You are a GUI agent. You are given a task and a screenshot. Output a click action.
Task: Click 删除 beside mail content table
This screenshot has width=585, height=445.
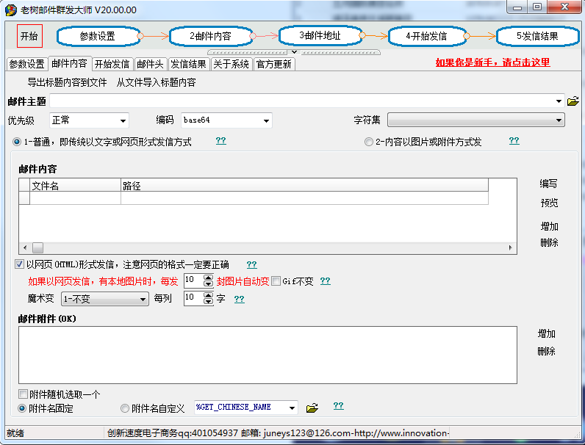[x=549, y=242]
